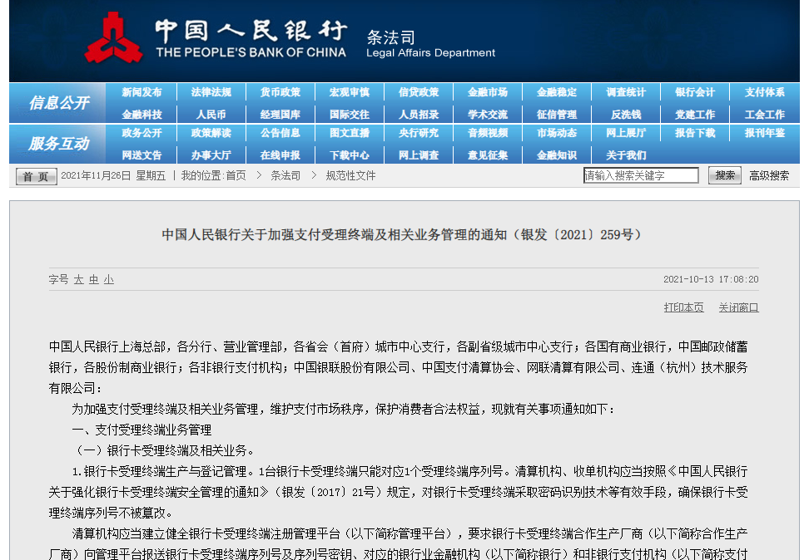
Task: Open 高级搜索 advanced search
Action: (768, 175)
